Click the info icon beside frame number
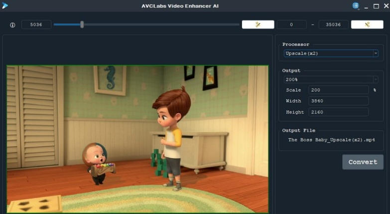This screenshot has height=214, width=390. tap(12, 25)
